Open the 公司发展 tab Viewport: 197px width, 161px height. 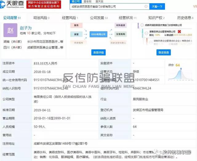[99, 18]
